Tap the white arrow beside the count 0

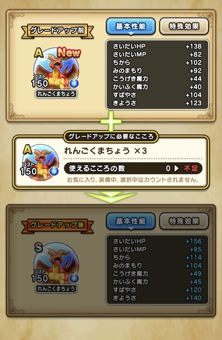point(177,168)
